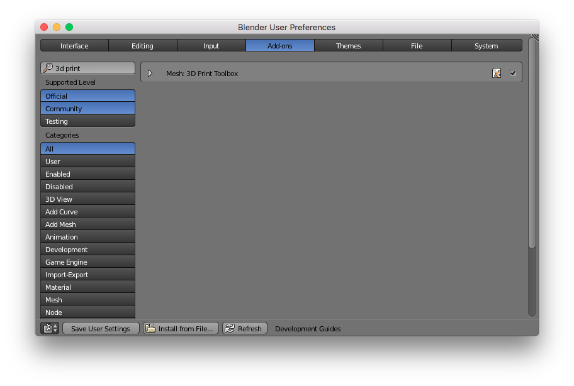The image size is (574, 386).
Task: Select the Import-Export category
Action: point(87,275)
